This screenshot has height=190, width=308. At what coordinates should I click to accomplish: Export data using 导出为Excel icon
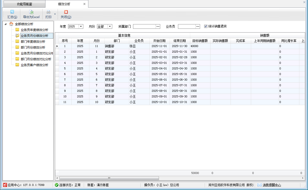tap(31, 12)
